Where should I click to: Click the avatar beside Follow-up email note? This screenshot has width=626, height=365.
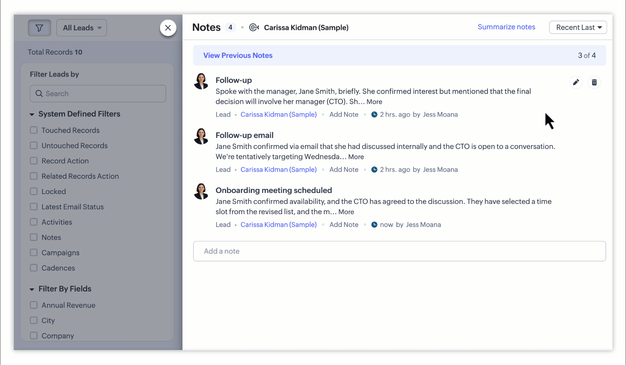click(201, 136)
